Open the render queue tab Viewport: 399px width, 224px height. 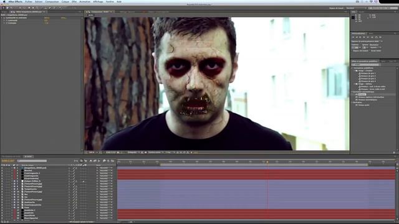[x=11, y=156]
